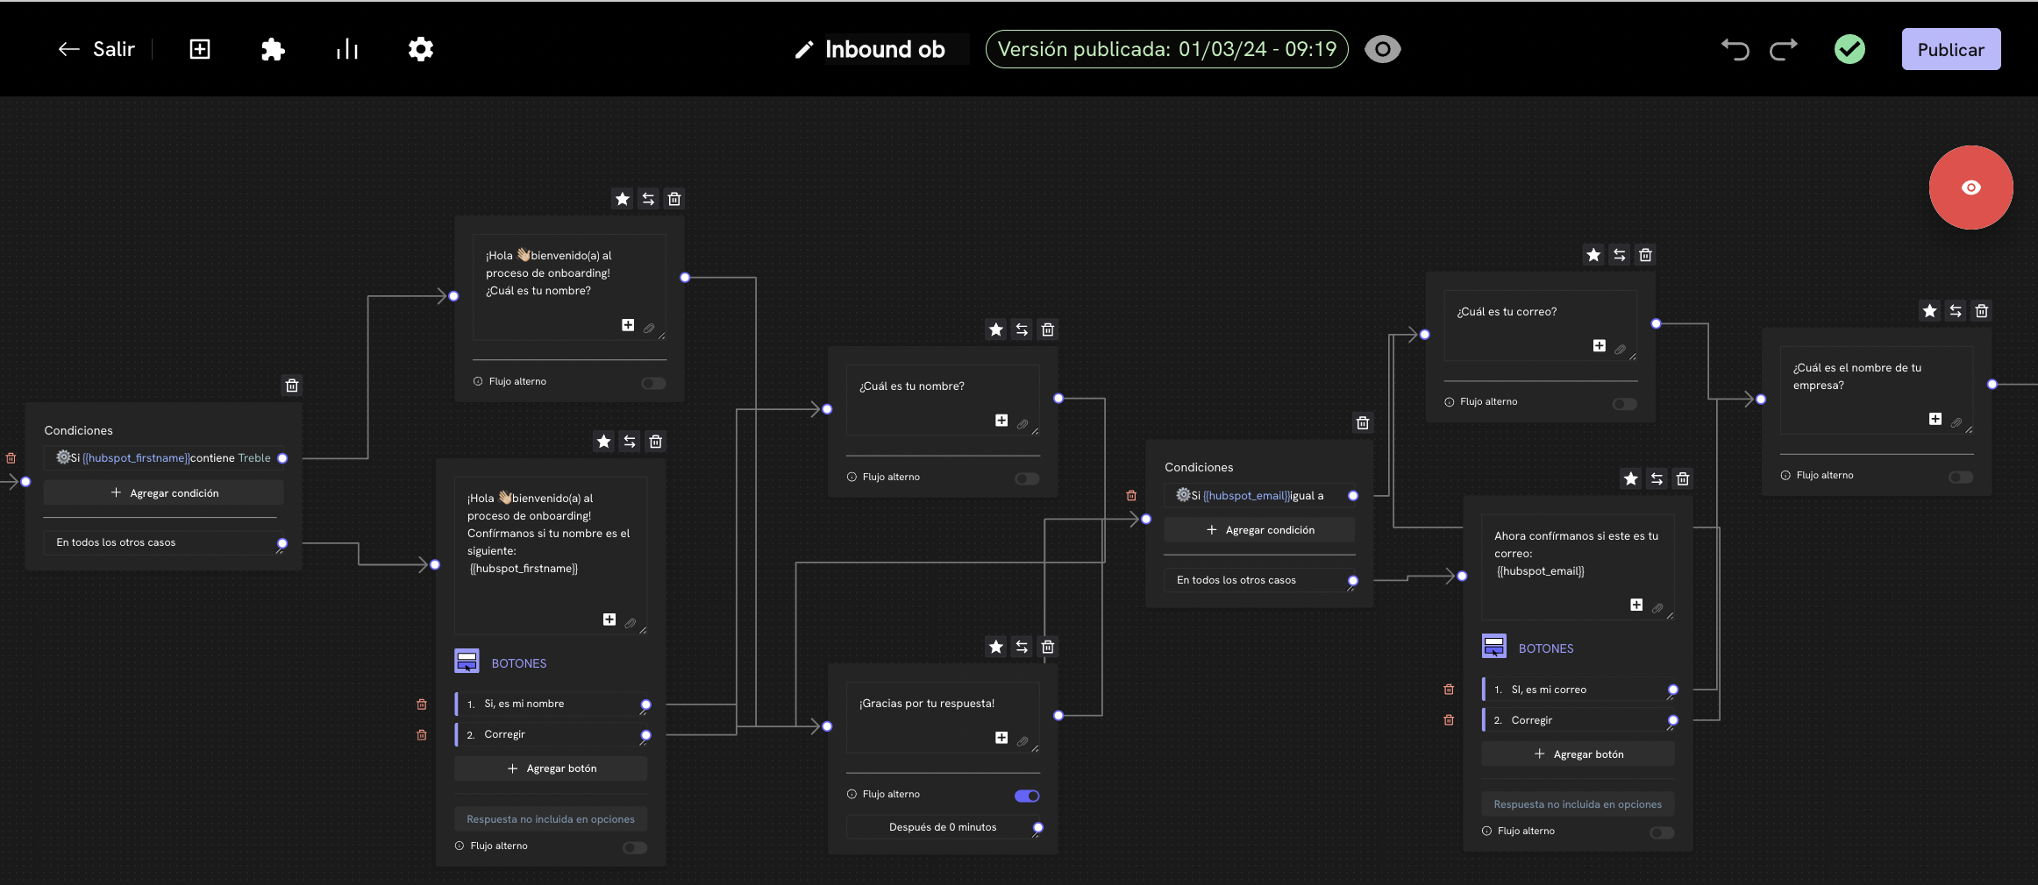Edit the flow name Inbound ob
This screenshot has height=885, width=2038.
[x=885, y=49]
